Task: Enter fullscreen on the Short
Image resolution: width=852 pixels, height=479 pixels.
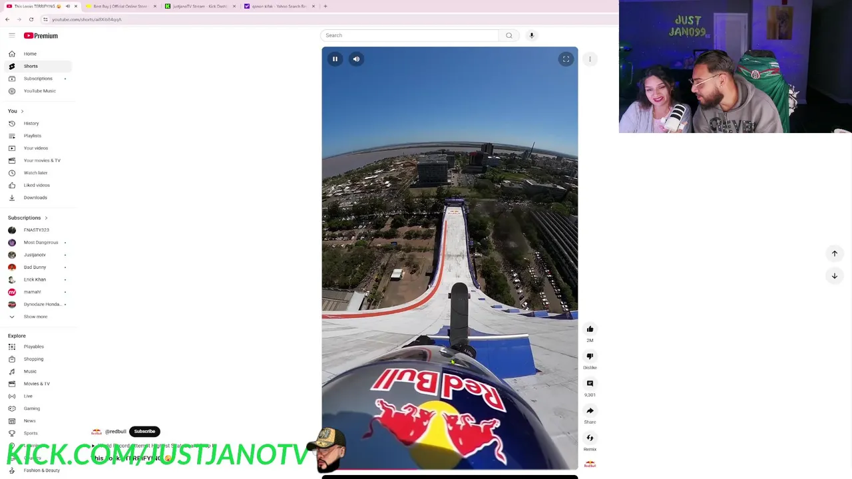Action: click(x=566, y=59)
